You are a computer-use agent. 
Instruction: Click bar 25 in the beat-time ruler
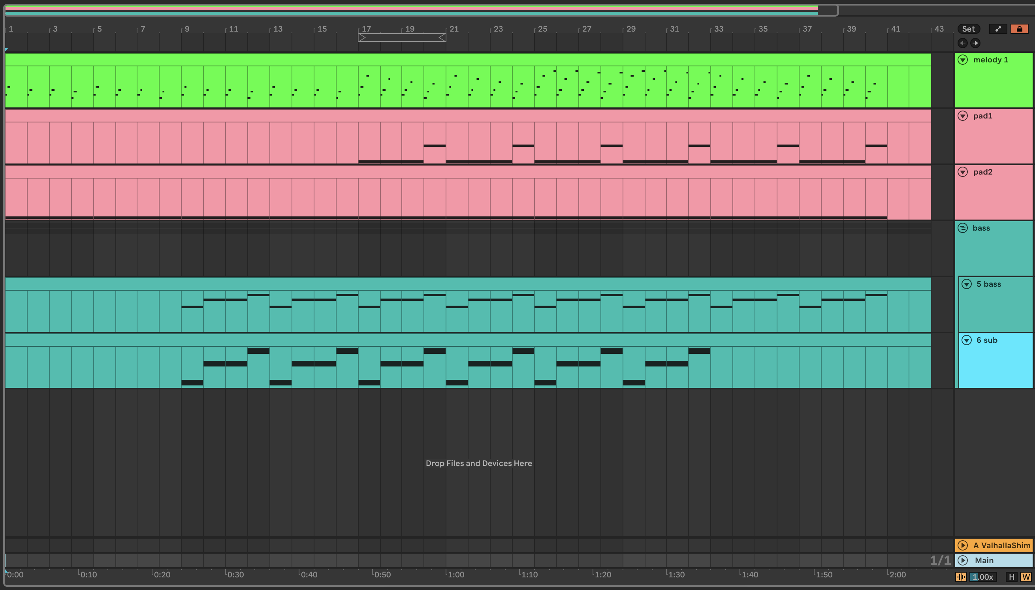pos(542,29)
